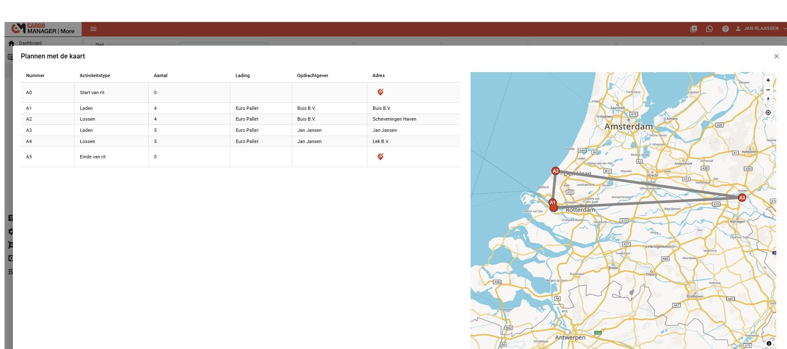This screenshot has width=787, height=349.
Task: Select row number A5
Action: tap(29, 157)
